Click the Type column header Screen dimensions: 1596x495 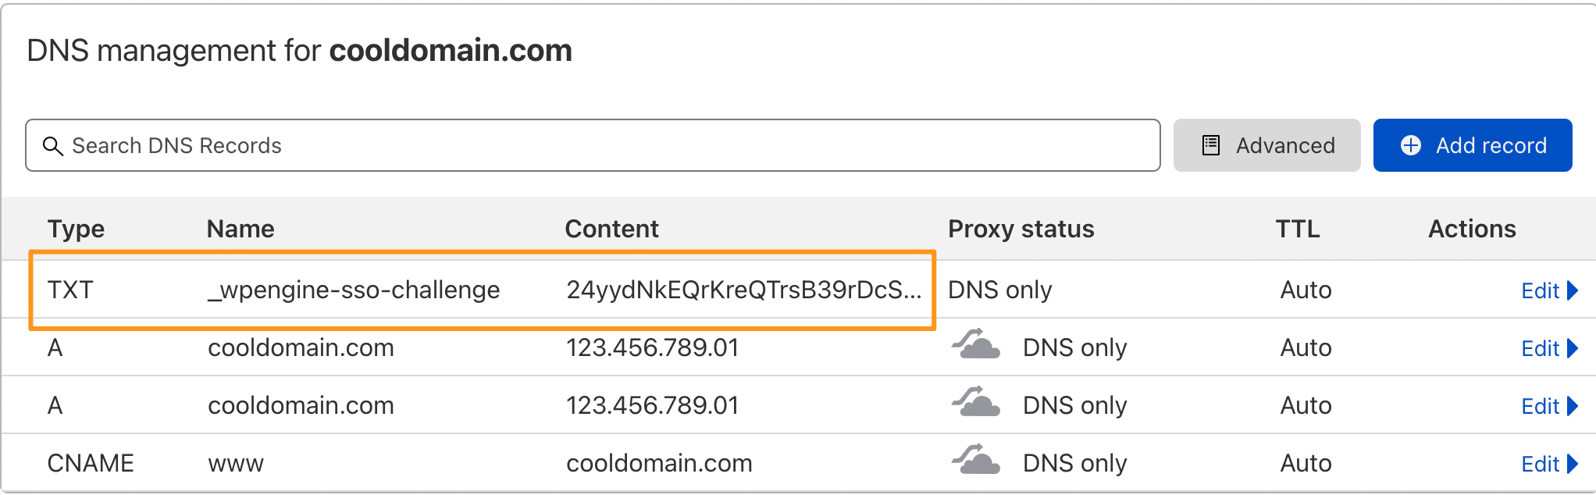[76, 229]
